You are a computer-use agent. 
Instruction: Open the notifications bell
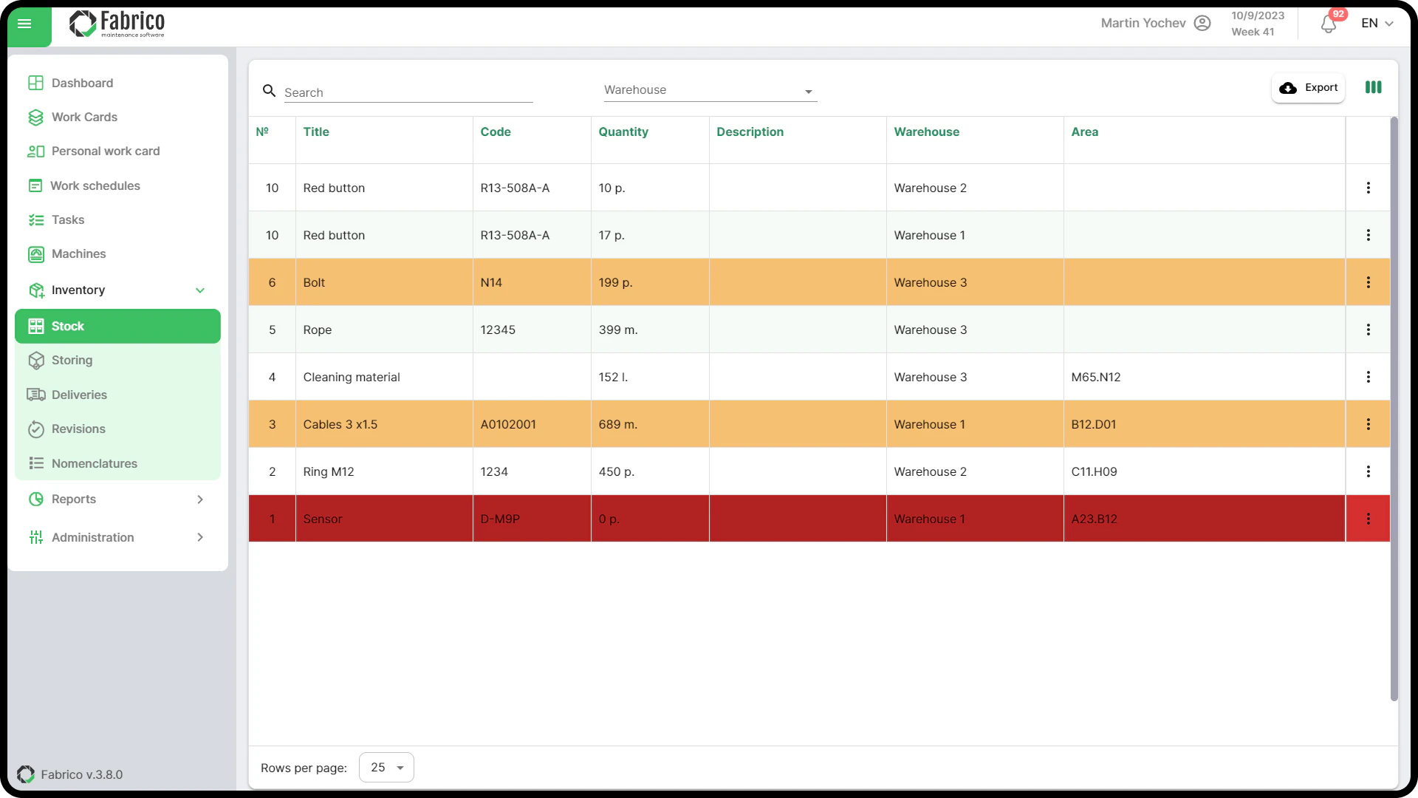point(1328,24)
